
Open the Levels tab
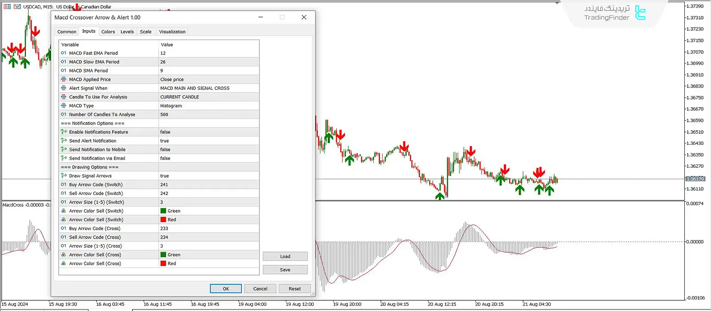click(127, 32)
